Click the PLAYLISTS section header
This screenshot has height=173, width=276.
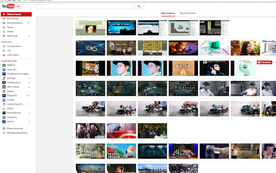pyautogui.click(x=7, y=42)
